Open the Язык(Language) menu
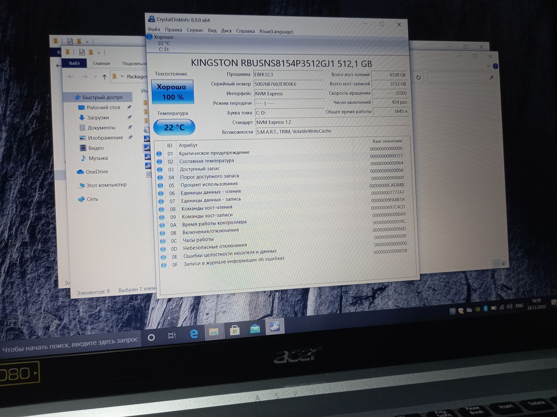 276,32
